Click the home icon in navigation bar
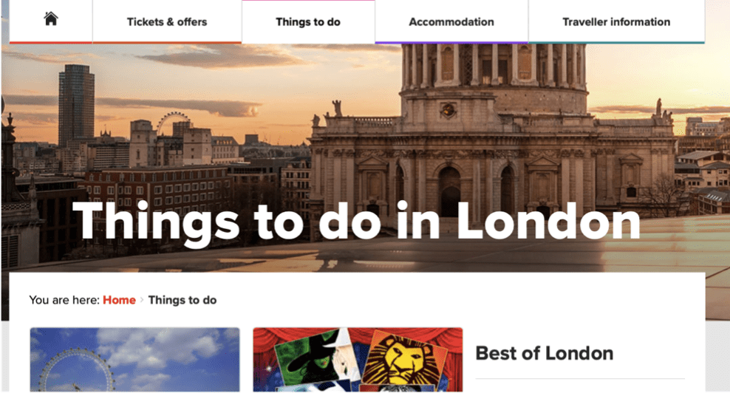The height and width of the screenshot is (393, 730). click(x=51, y=19)
